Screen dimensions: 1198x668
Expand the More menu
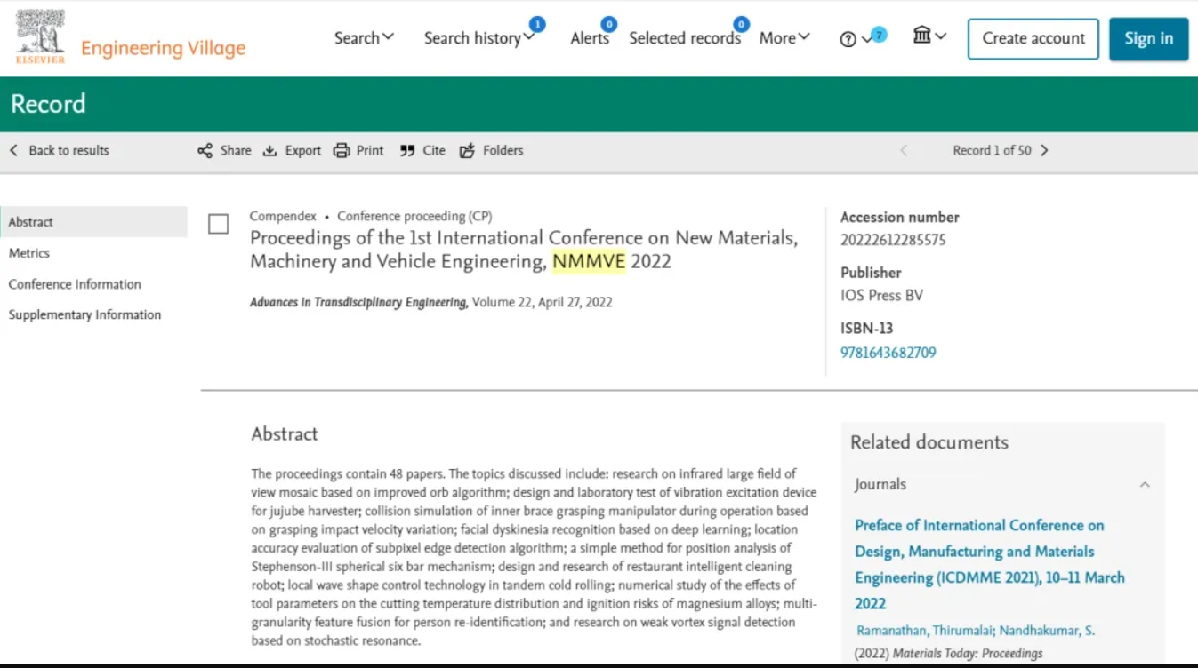[x=784, y=38]
